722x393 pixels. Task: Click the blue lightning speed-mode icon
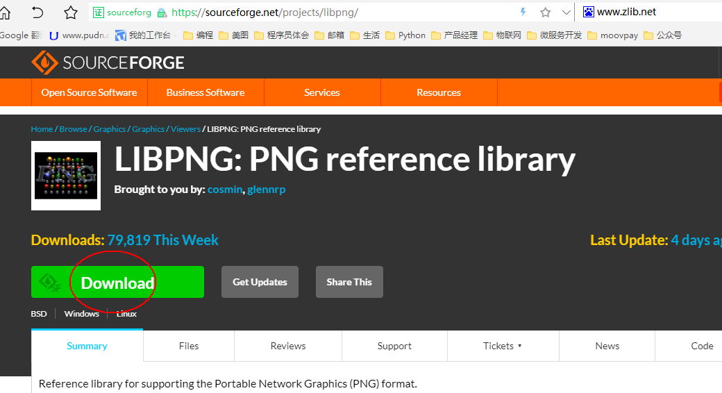[x=523, y=12]
